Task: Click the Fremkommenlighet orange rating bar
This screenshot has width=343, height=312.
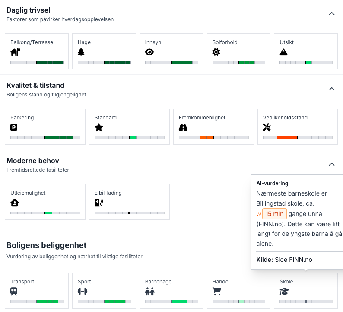Action: click(206, 138)
